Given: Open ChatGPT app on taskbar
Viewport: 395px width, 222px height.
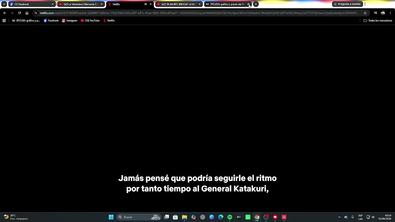Looking at the screenshot, I should click(203, 217).
